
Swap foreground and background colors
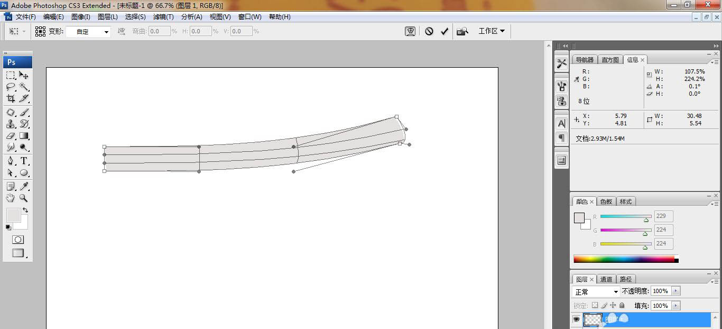25,211
